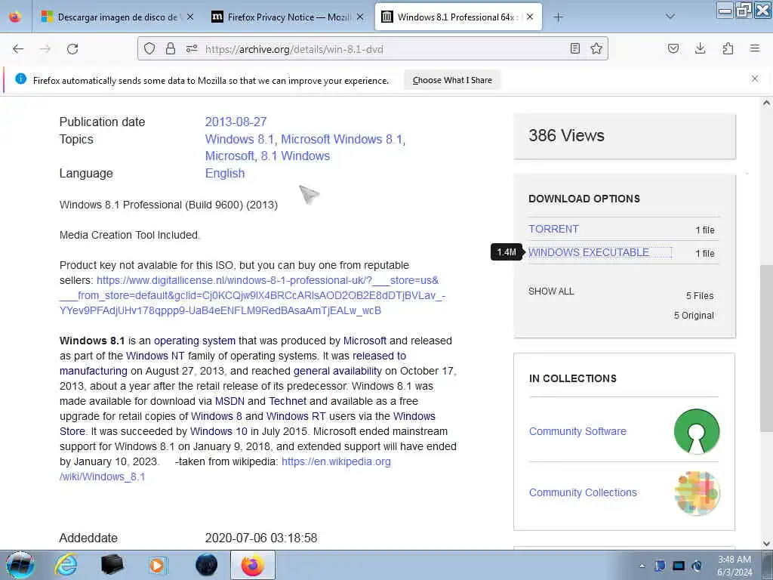The image size is (773, 580).
Task: Open the extensions puzzle icon
Action: click(728, 48)
